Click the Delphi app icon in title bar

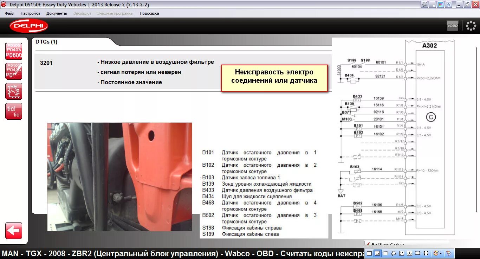coord(4,5)
